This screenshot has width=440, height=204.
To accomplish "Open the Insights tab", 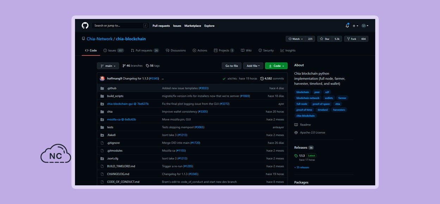I will 288,50.
